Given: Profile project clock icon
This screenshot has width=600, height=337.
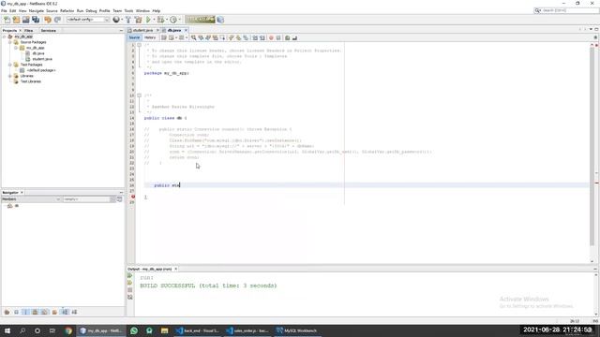Looking at the screenshot, I should (173, 20).
